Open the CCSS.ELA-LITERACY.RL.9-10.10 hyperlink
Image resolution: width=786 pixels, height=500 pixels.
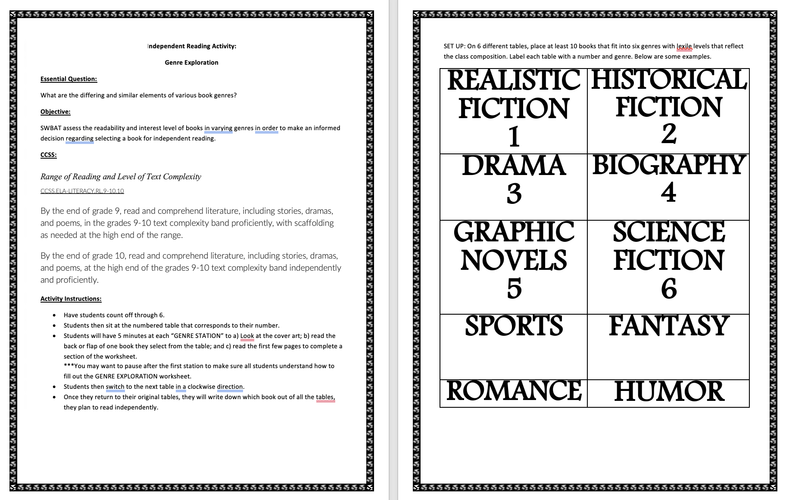point(82,190)
